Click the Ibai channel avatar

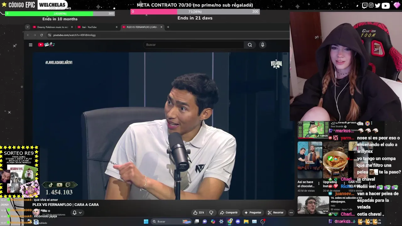coord(36,212)
